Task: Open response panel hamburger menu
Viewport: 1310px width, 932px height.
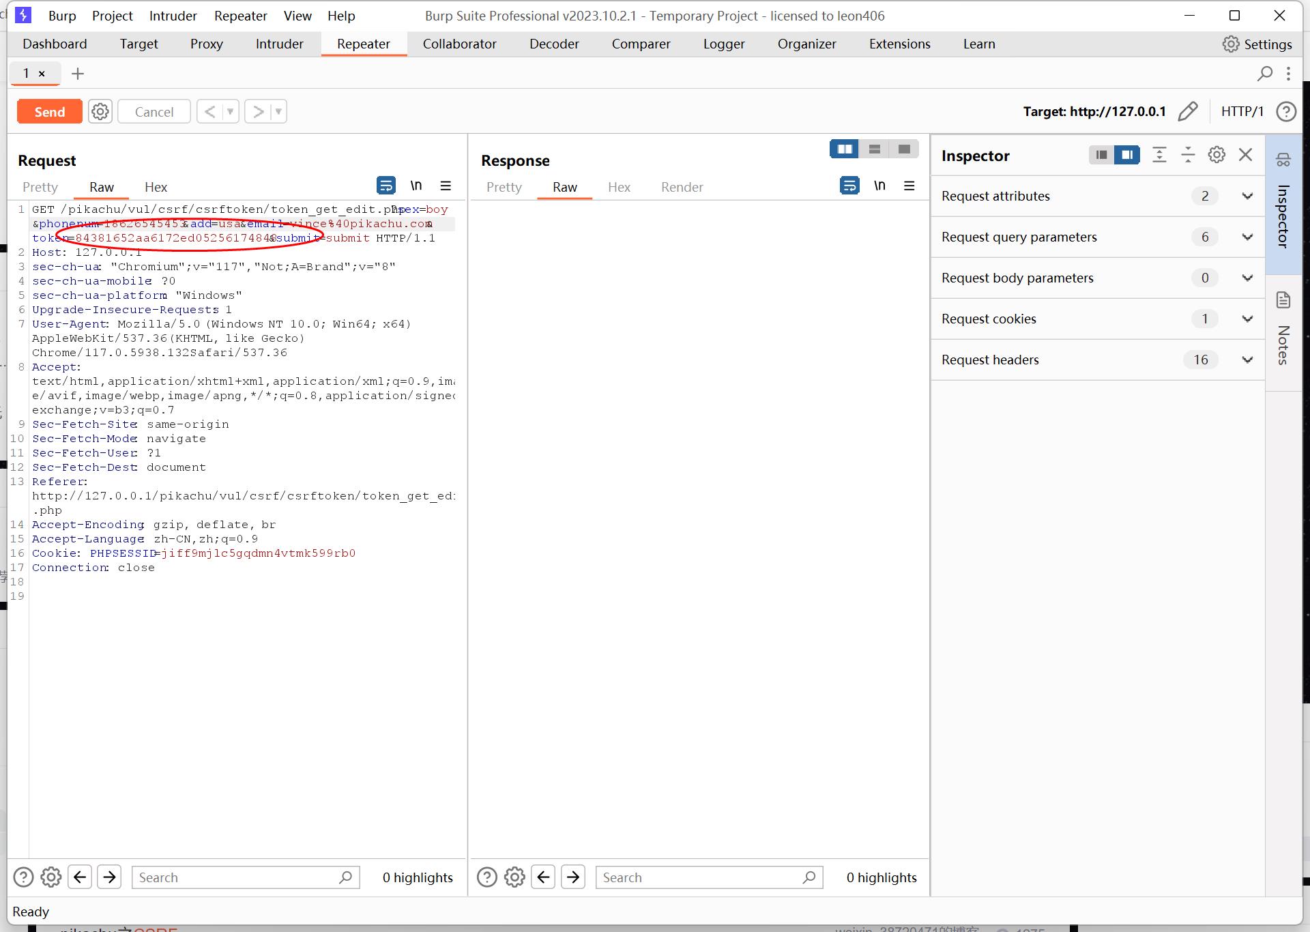Action: click(x=909, y=186)
